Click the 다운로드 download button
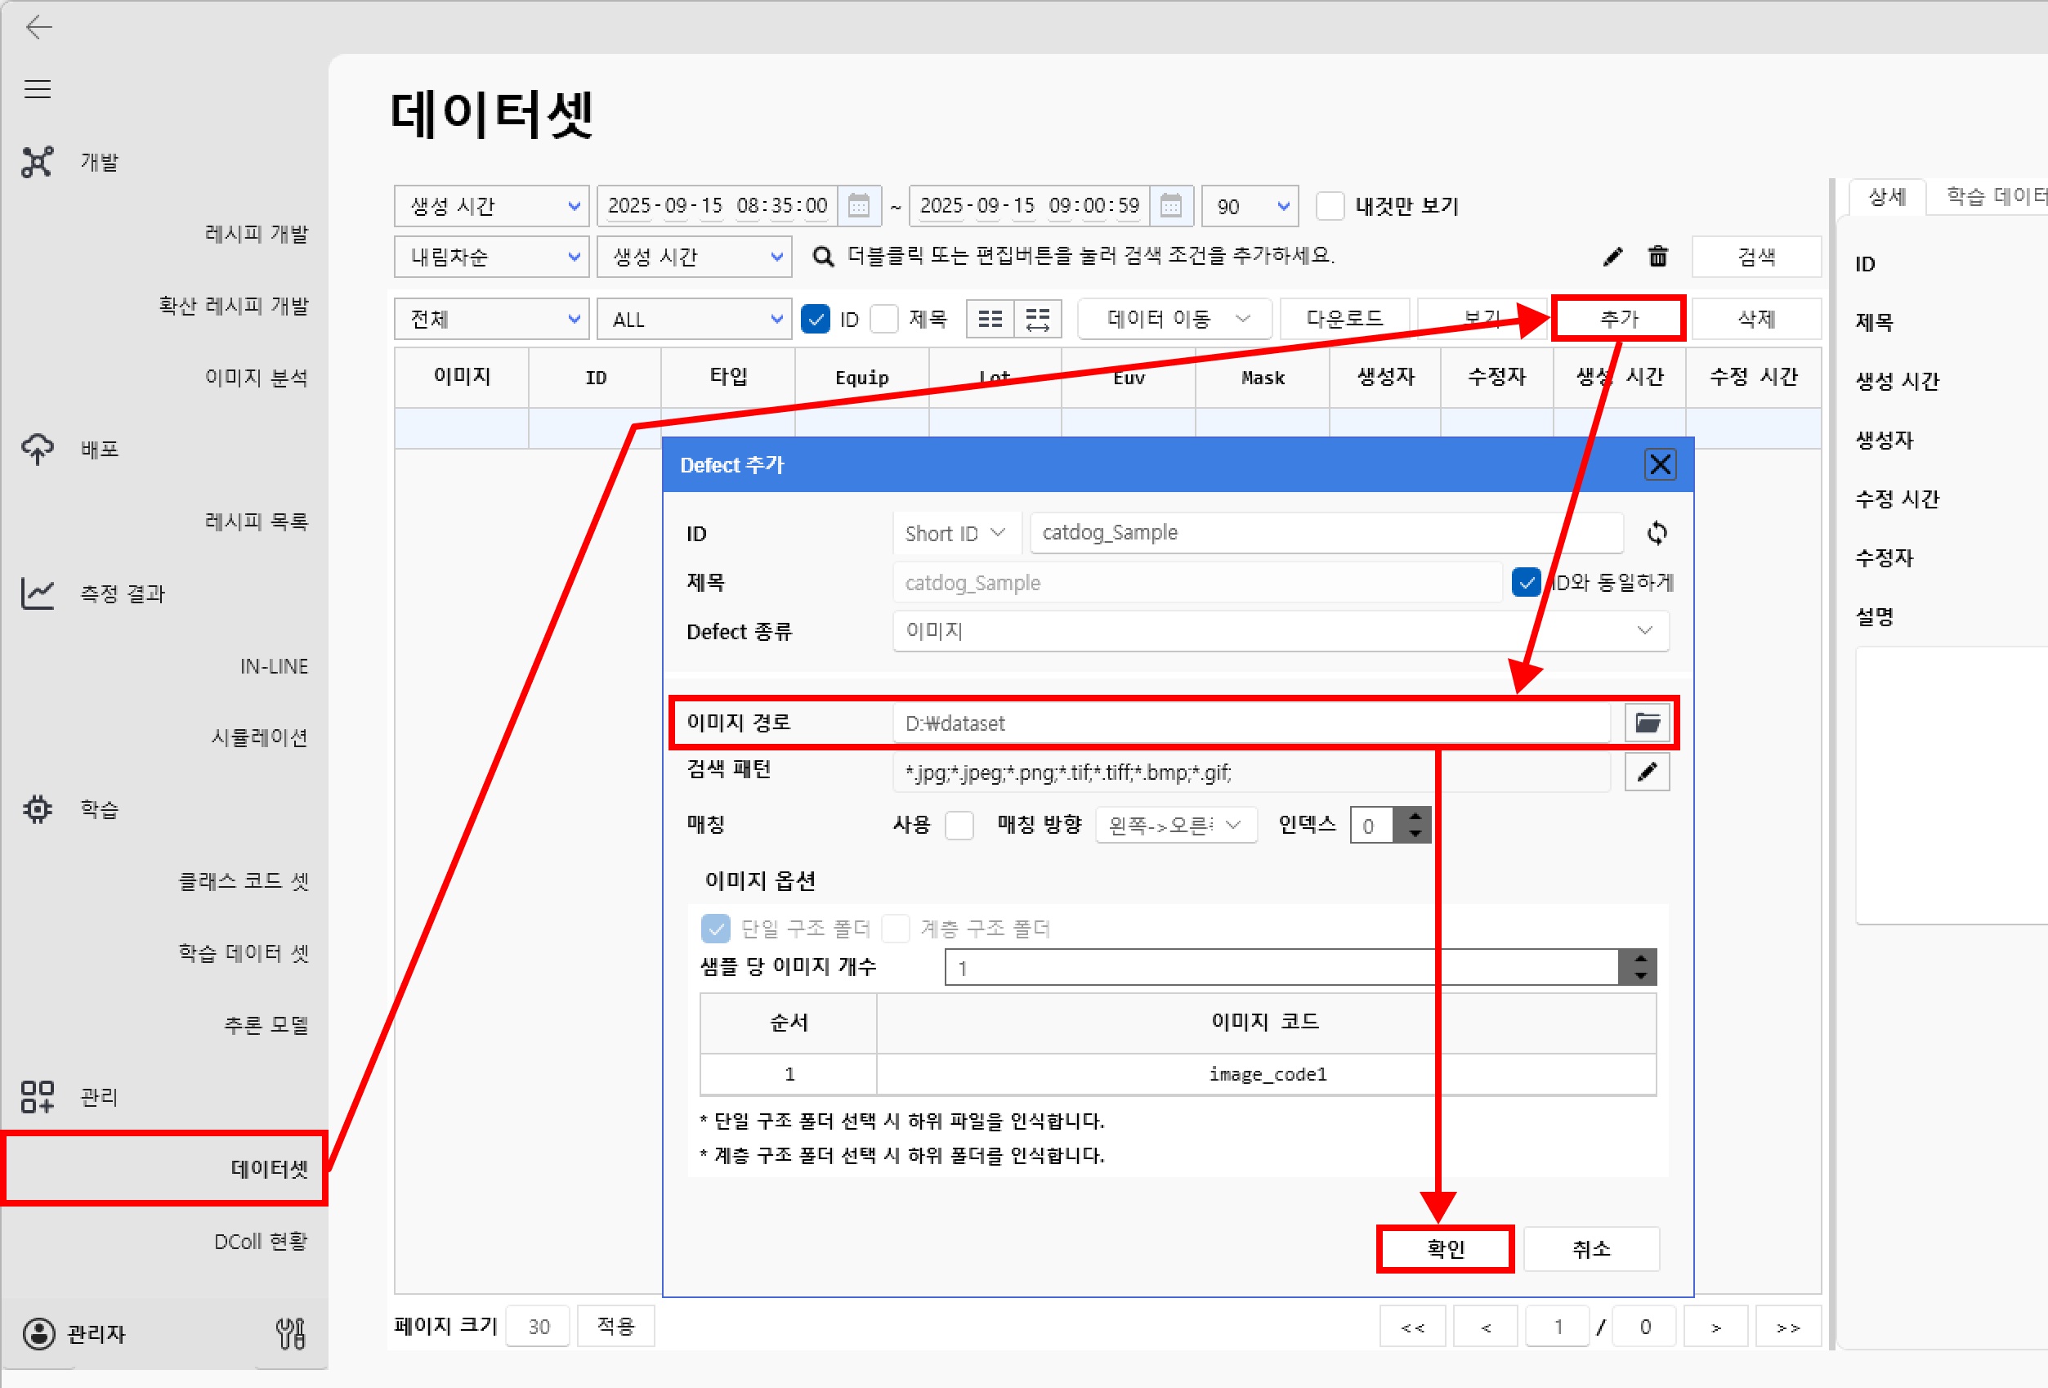The width and height of the screenshot is (2048, 1388). tap(1343, 318)
